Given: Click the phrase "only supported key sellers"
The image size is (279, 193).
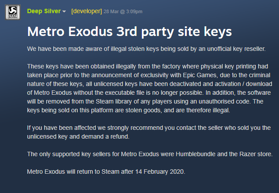Looking at the screenshot, I should (x=78, y=154).
